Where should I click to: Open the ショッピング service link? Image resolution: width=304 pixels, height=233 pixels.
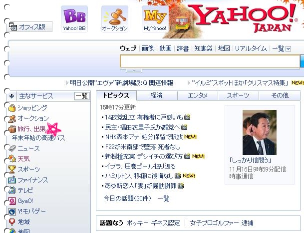(x=32, y=108)
